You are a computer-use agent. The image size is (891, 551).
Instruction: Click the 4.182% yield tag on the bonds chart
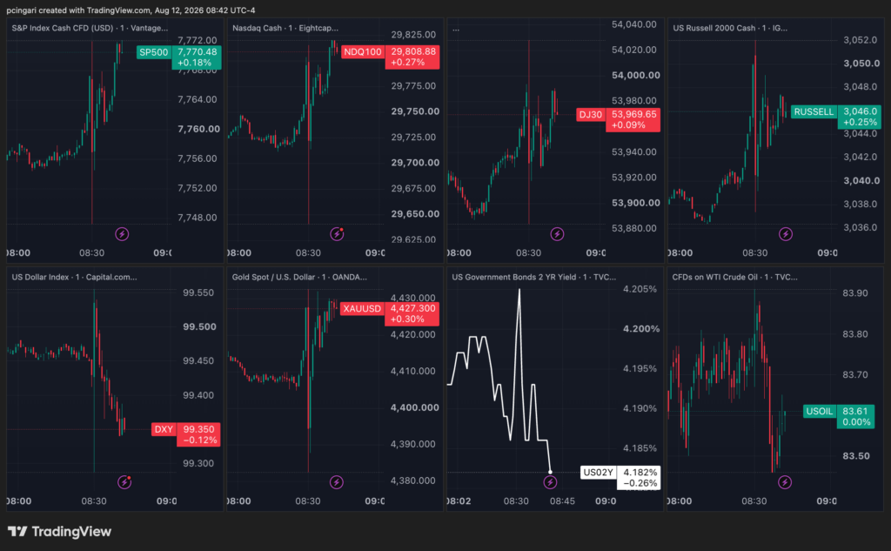pyautogui.click(x=639, y=478)
